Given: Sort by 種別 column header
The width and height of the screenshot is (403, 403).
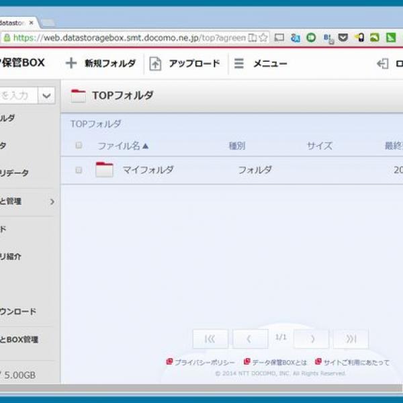Looking at the screenshot, I should pyautogui.click(x=237, y=146).
